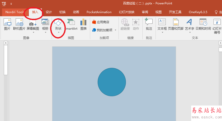Open the PocketAnimation tab
The image size is (222, 121).
(99, 12)
